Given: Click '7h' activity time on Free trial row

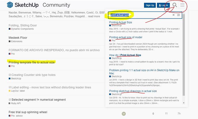Looking at the screenshot, I should point(179,114).
